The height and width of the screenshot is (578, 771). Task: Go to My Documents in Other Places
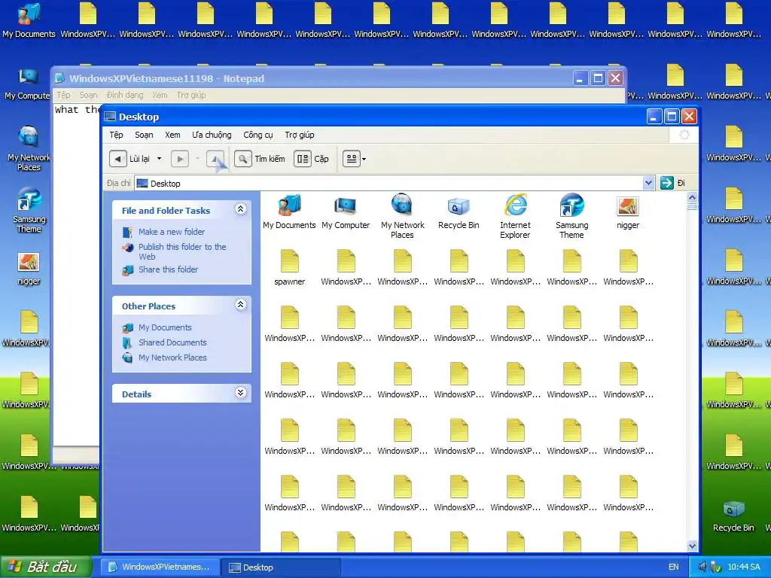click(x=165, y=327)
